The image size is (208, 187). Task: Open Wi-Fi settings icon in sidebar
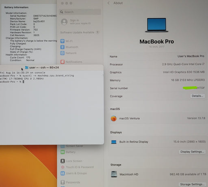(x=63, y=41)
